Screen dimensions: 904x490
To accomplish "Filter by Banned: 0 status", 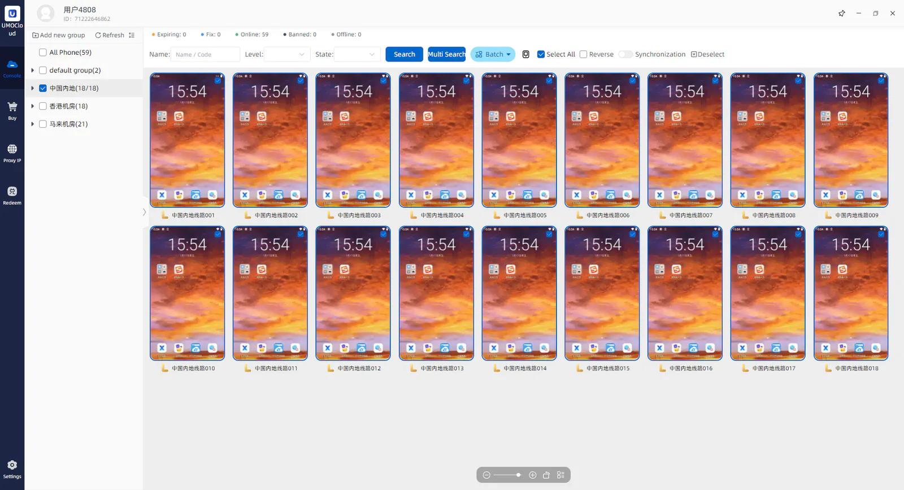I will [300, 34].
